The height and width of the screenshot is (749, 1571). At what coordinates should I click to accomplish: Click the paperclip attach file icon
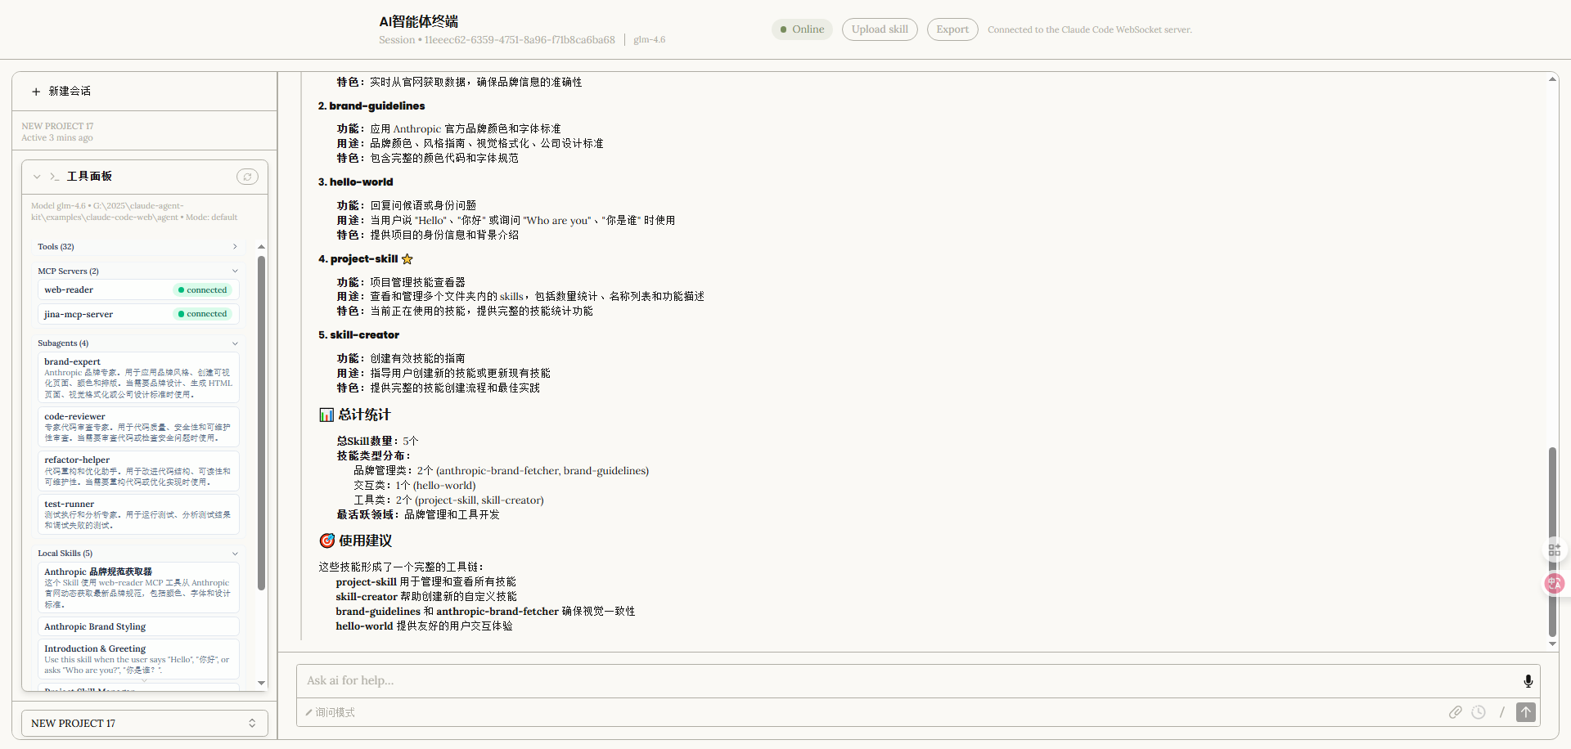(x=1455, y=712)
